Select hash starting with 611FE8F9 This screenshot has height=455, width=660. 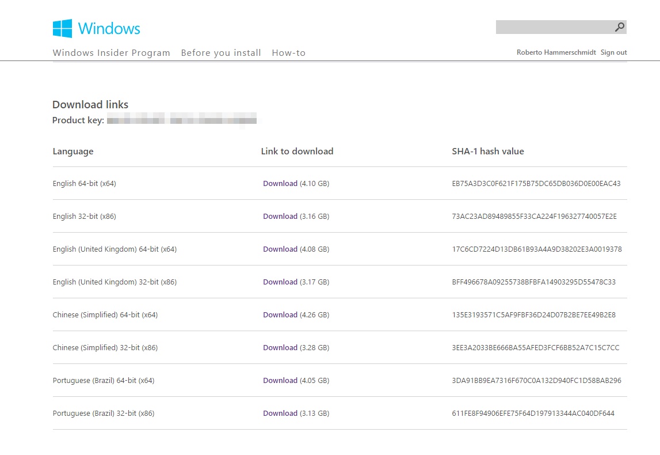[533, 414]
